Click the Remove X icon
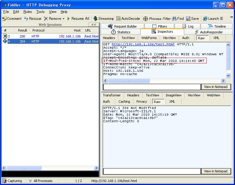 coord(46,19)
